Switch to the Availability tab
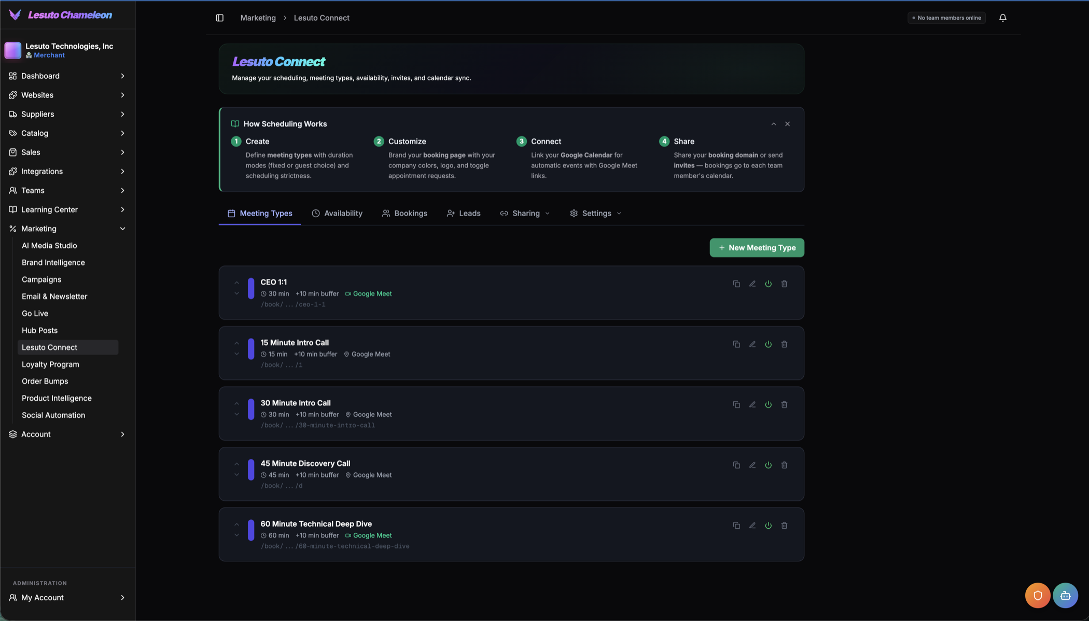This screenshot has height=621, width=1089. pyautogui.click(x=337, y=213)
